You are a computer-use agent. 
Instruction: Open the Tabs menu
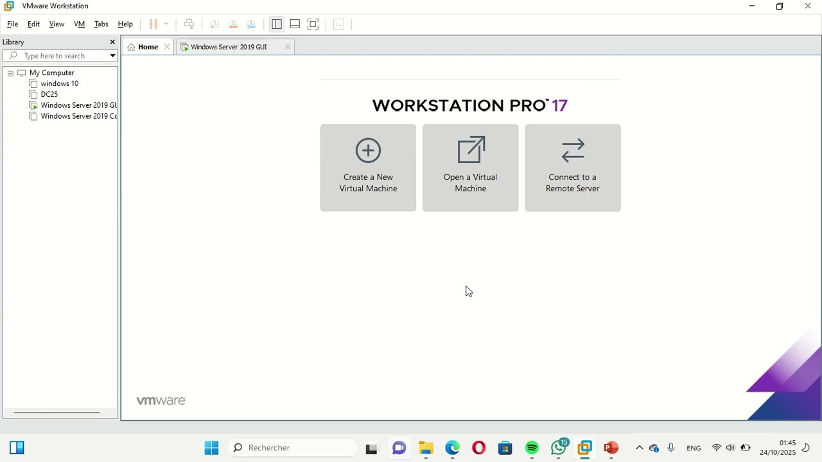[x=101, y=24]
